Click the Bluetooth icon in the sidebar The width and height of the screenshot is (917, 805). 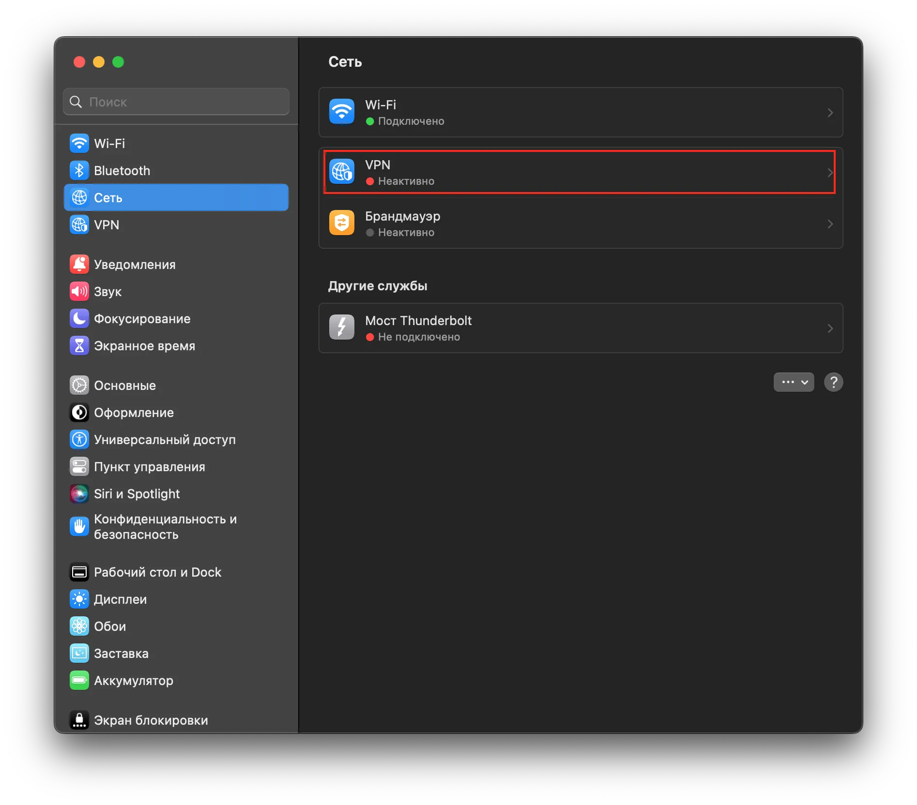pos(79,170)
